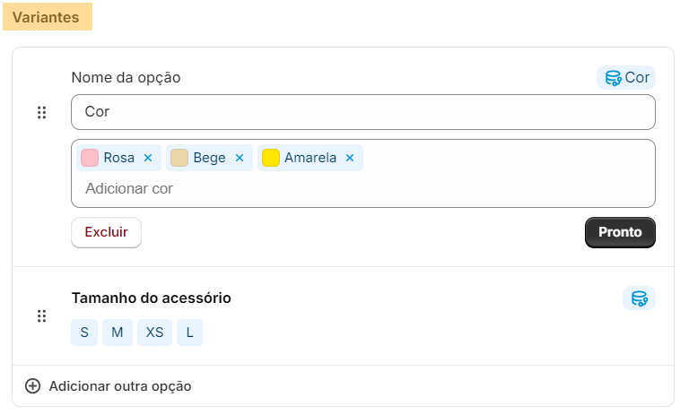This screenshot has height=415, width=680.
Task: Remove the Bege color tag
Action: (x=240, y=158)
